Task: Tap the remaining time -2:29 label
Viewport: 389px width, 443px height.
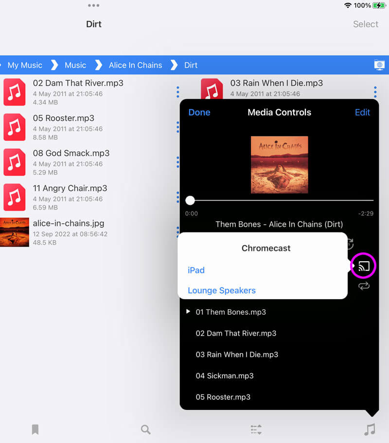Action: (x=366, y=213)
